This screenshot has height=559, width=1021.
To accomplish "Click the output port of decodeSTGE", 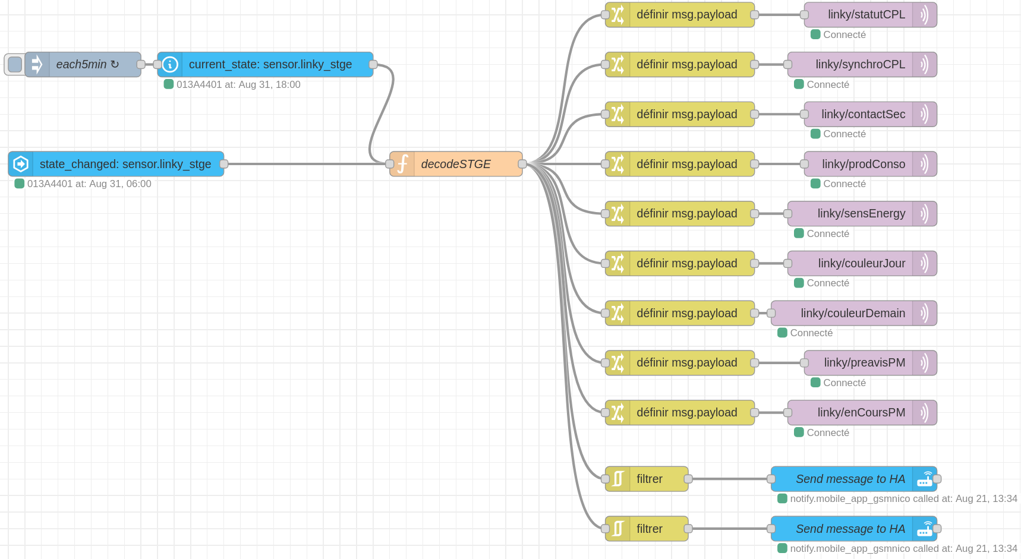I will pyautogui.click(x=522, y=164).
